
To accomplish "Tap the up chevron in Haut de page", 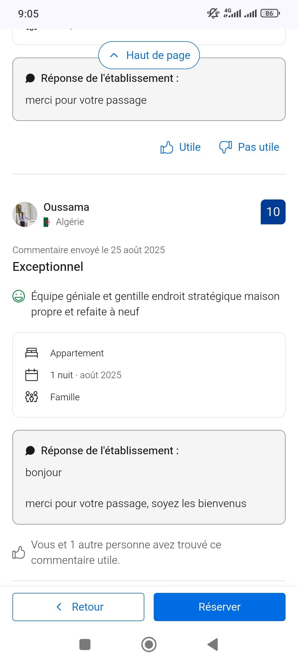I will [x=114, y=55].
